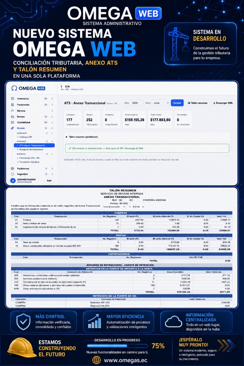Click the development progress bar at 75%
Screen dimensions: 244x366
(x=117, y=346)
